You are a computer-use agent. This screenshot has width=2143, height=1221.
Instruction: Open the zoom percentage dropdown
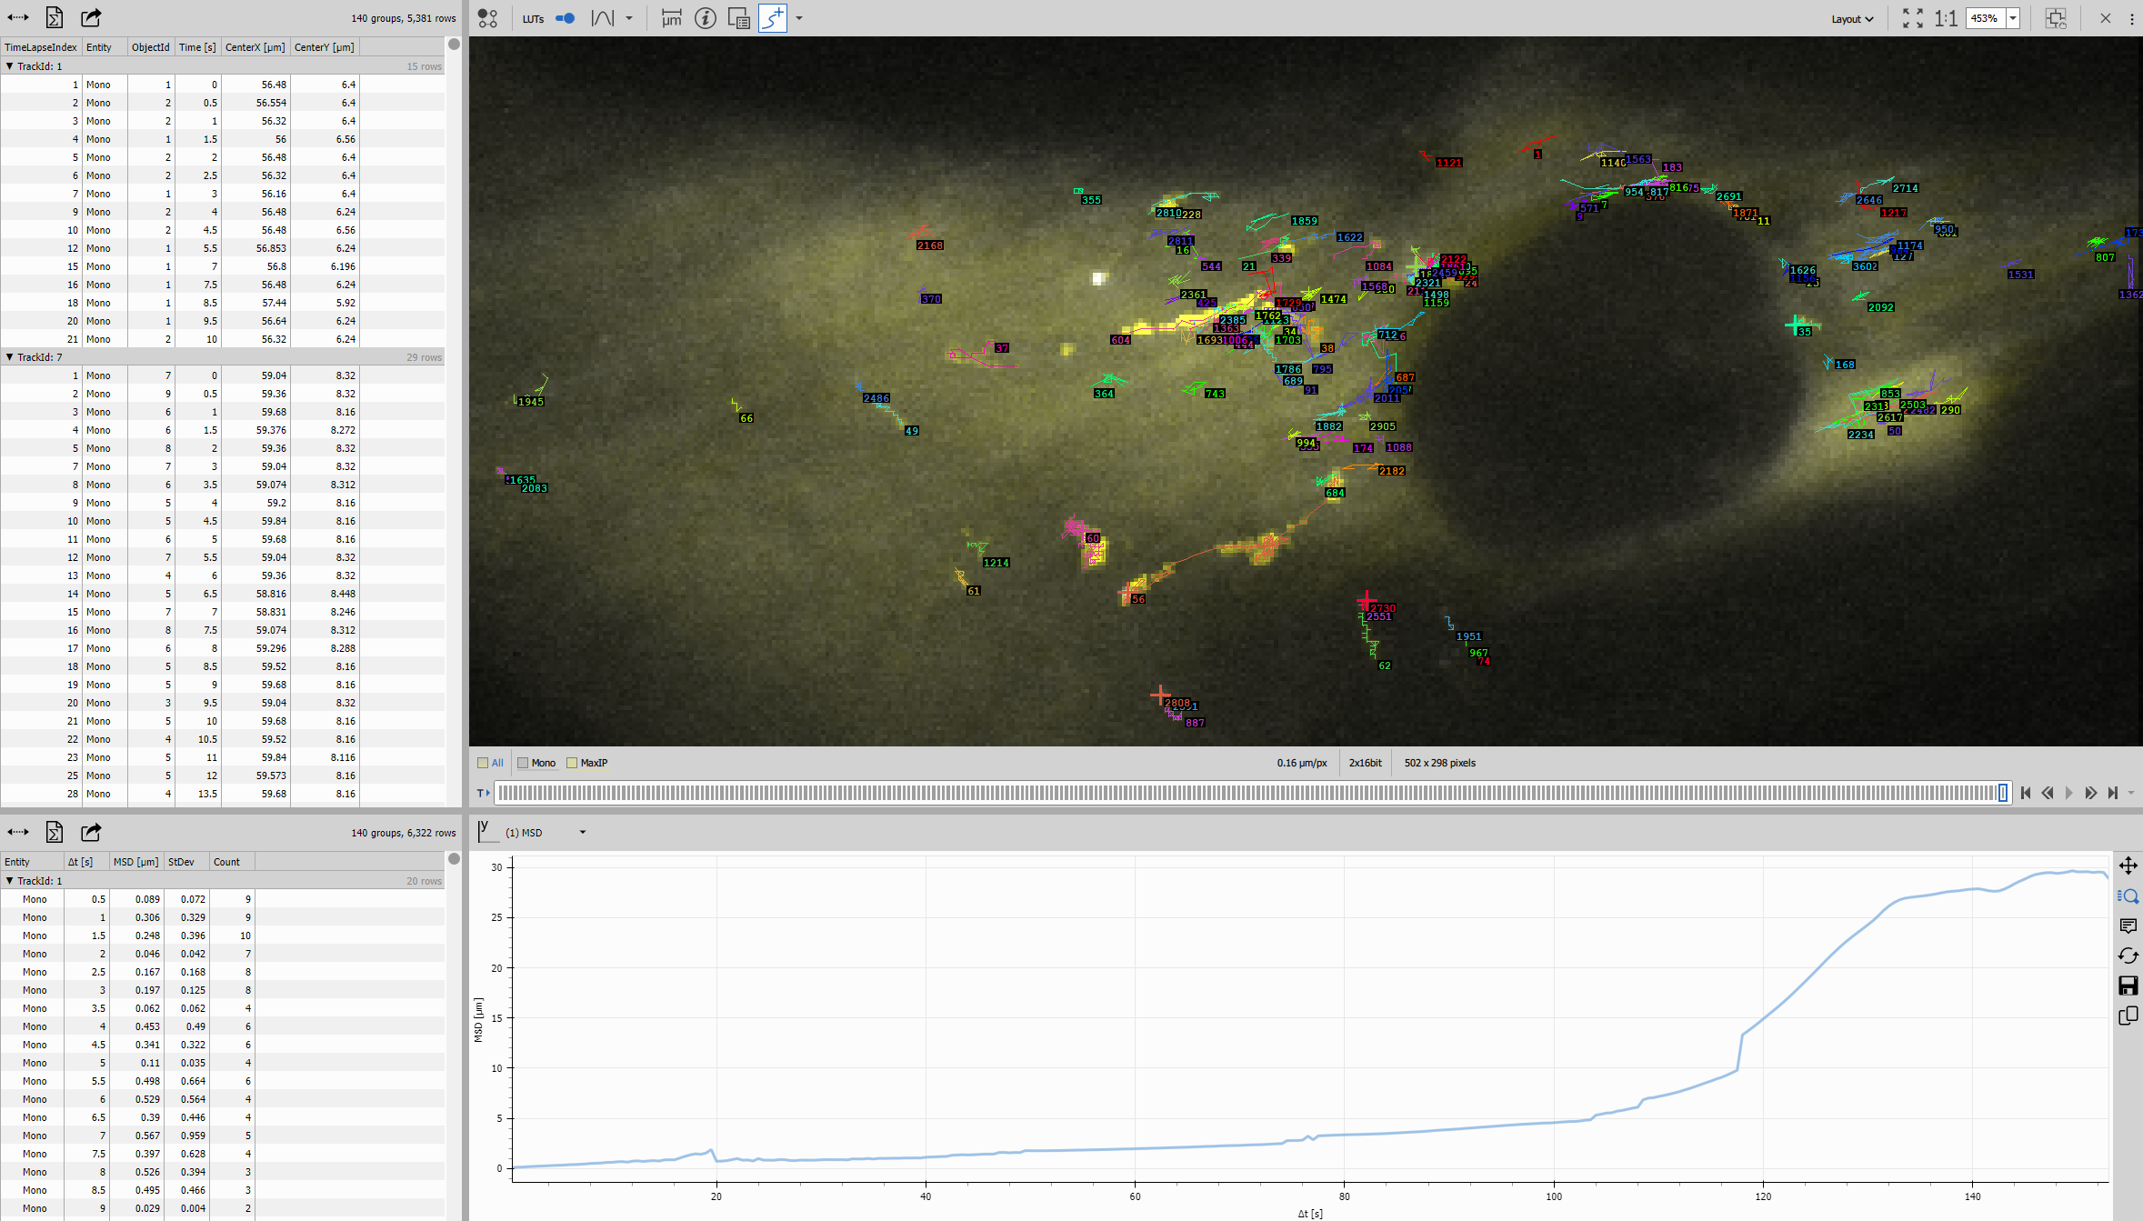click(2012, 17)
